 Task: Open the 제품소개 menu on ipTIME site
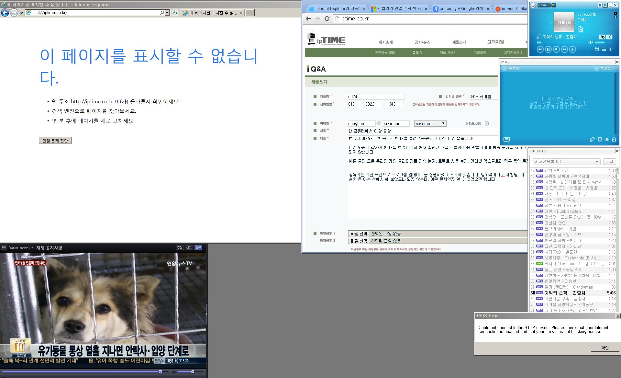[459, 42]
